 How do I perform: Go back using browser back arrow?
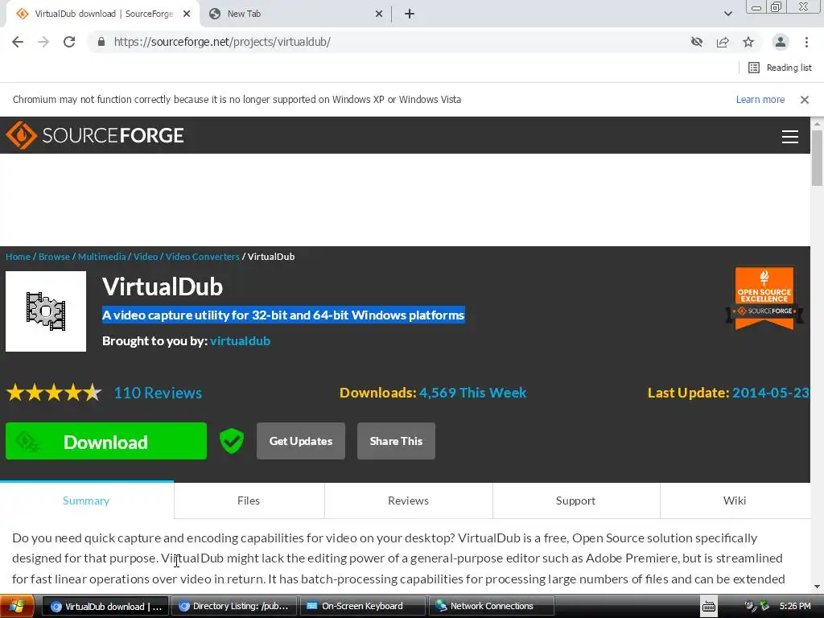tap(18, 42)
